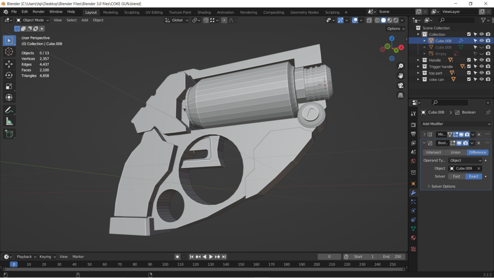Screen dimensions: 494x278
Task: Open the Object Data green triangle tab
Action: pos(413,229)
